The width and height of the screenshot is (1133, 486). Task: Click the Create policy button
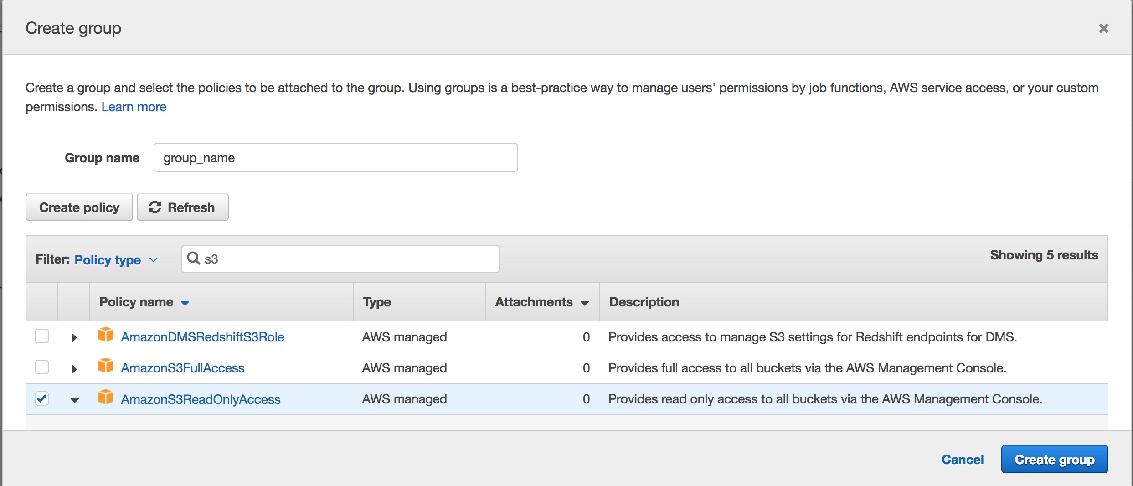(79, 207)
